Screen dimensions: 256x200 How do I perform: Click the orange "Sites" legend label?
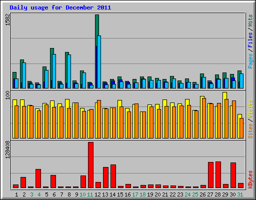250,131
